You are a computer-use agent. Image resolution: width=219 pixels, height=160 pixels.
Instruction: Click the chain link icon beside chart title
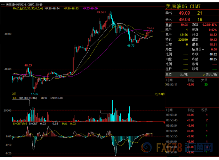[3, 5]
